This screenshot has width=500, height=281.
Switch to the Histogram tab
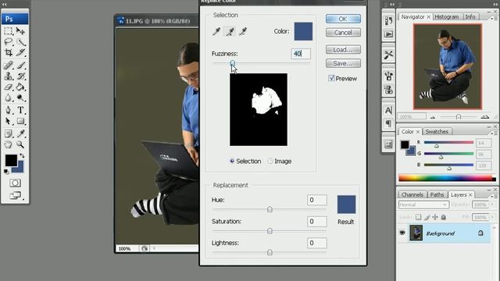(x=446, y=16)
